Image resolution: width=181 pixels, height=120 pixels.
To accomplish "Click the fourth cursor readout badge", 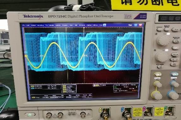I will pos(64,92).
